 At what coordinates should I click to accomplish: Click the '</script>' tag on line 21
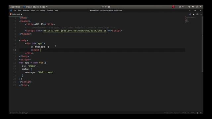[26, 82]
